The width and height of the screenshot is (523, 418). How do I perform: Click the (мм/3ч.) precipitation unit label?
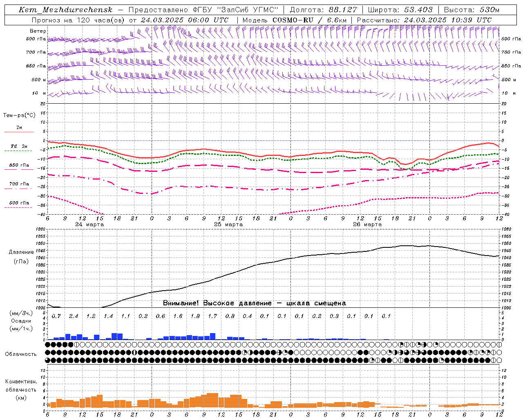(x=21, y=313)
